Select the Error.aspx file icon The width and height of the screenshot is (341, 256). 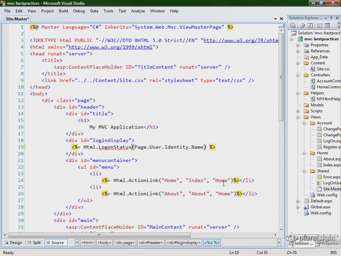pyautogui.click(x=319, y=177)
